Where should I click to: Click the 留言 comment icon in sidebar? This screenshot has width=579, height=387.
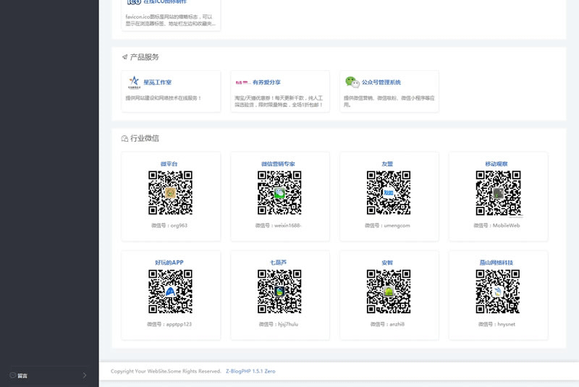click(x=12, y=375)
